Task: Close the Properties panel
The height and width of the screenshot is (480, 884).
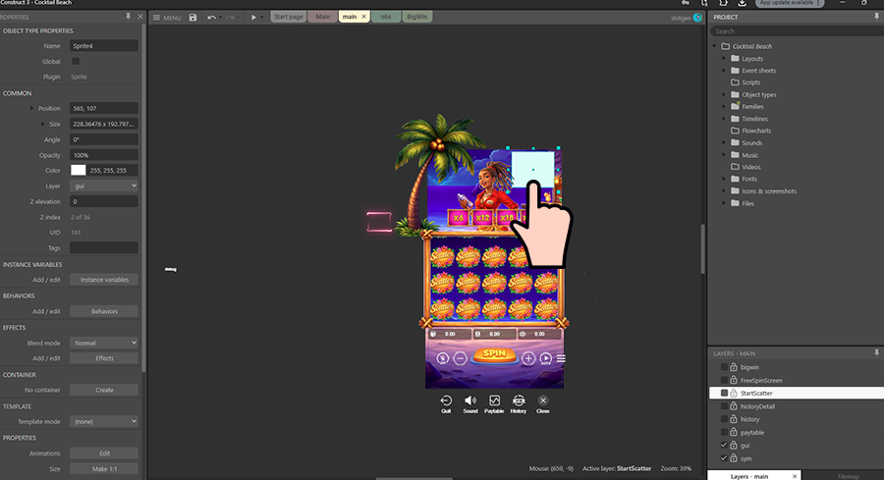Action: pos(140,17)
